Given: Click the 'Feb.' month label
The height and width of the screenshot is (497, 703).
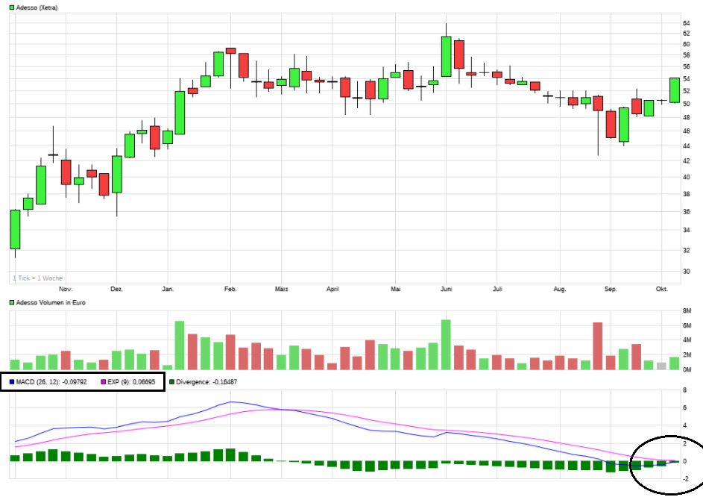Looking at the screenshot, I should click(230, 289).
